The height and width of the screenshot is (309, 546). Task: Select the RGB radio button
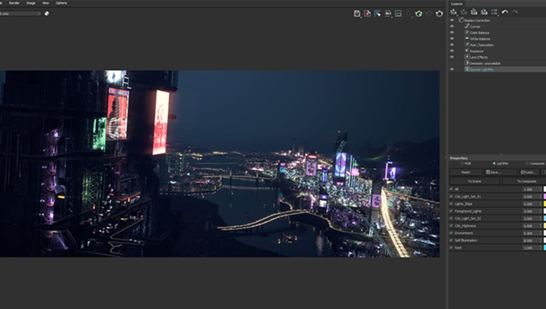click(462, 163)
